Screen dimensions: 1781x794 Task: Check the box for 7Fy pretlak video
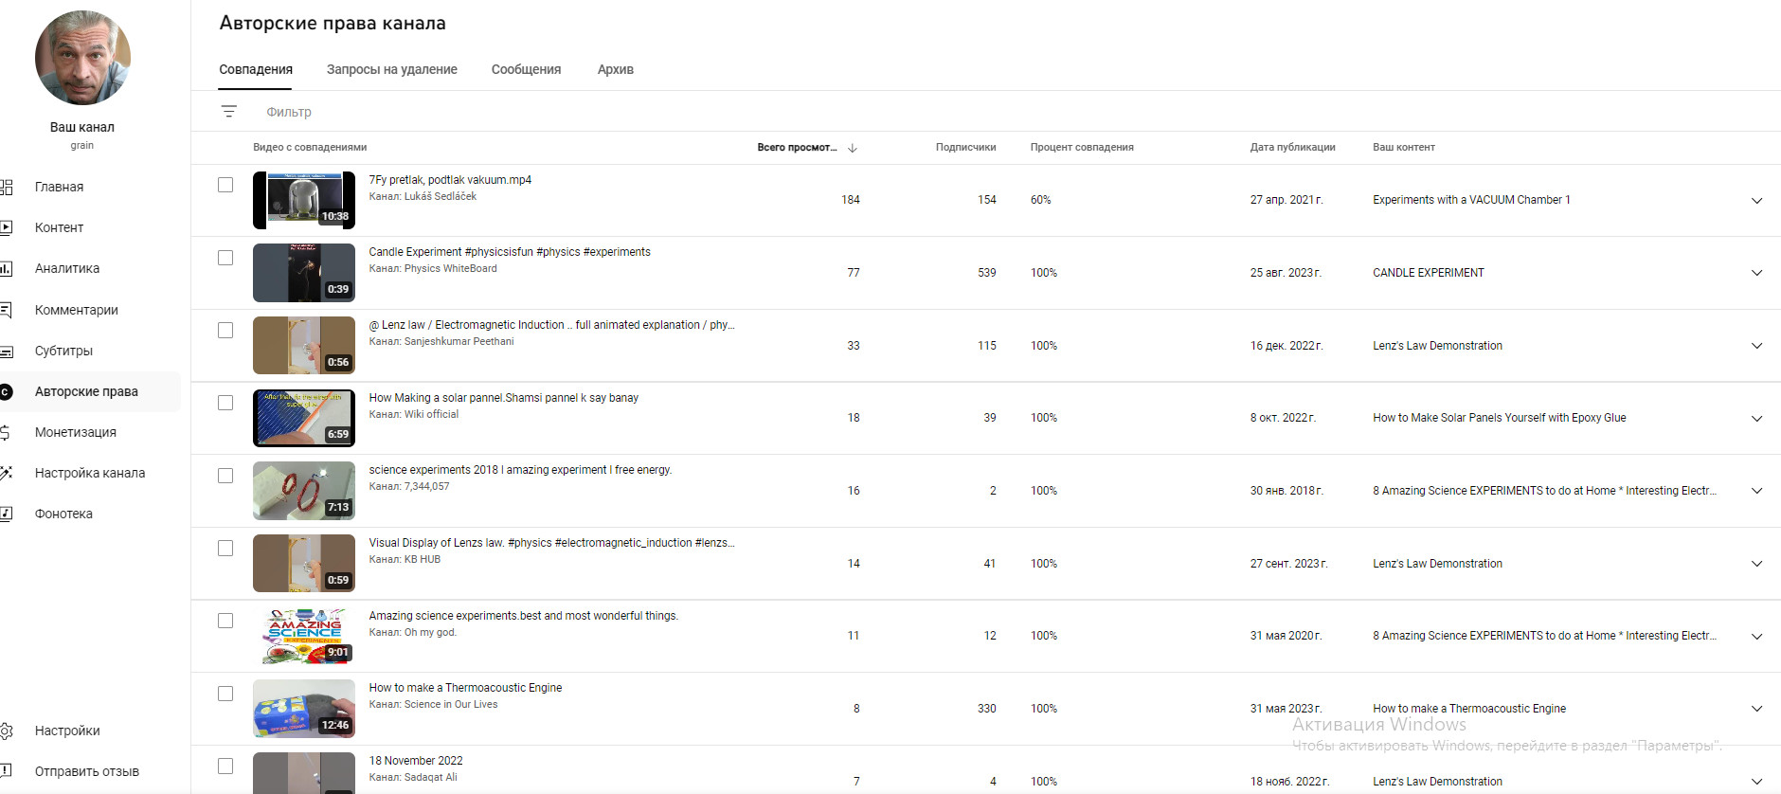(225, 185)
